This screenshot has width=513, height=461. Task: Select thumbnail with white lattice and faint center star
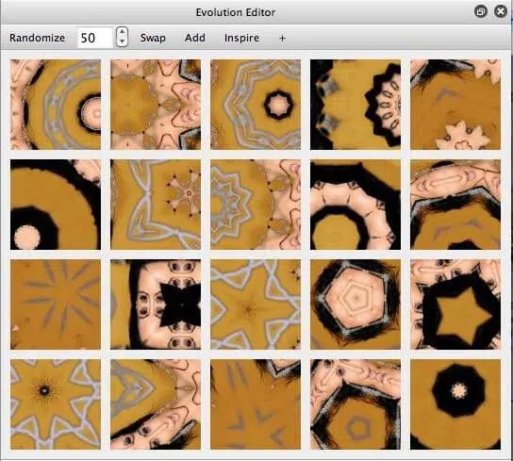[256, 305]
